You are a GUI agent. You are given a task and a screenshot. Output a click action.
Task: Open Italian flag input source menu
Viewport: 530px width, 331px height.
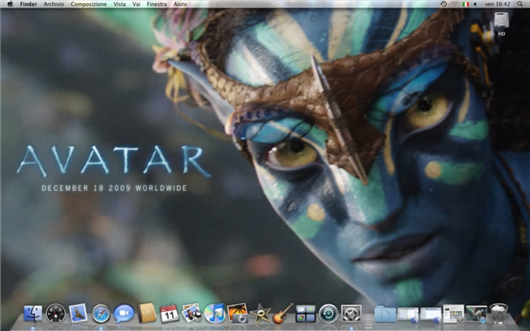(x=466, y=4)
